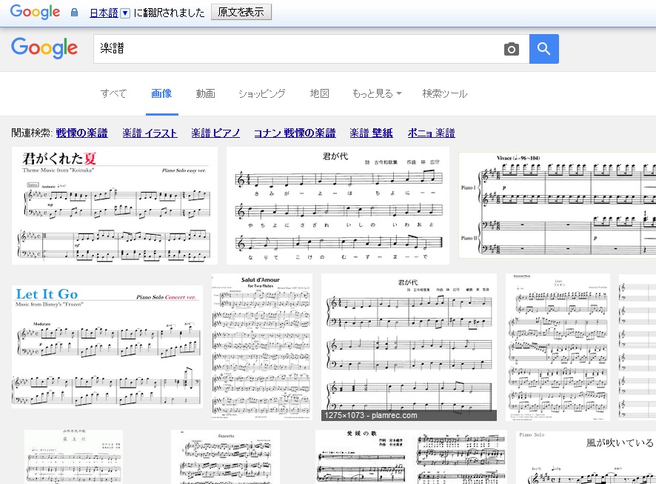Click the 楽譜 ピアノ related search link

pyautogui.click(x=215, y=133)
